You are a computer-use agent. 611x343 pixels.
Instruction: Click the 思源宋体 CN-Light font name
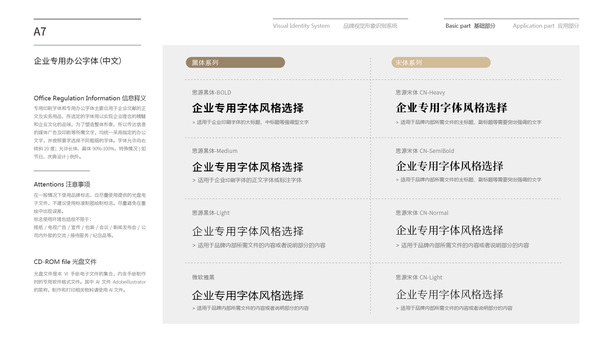419,277
